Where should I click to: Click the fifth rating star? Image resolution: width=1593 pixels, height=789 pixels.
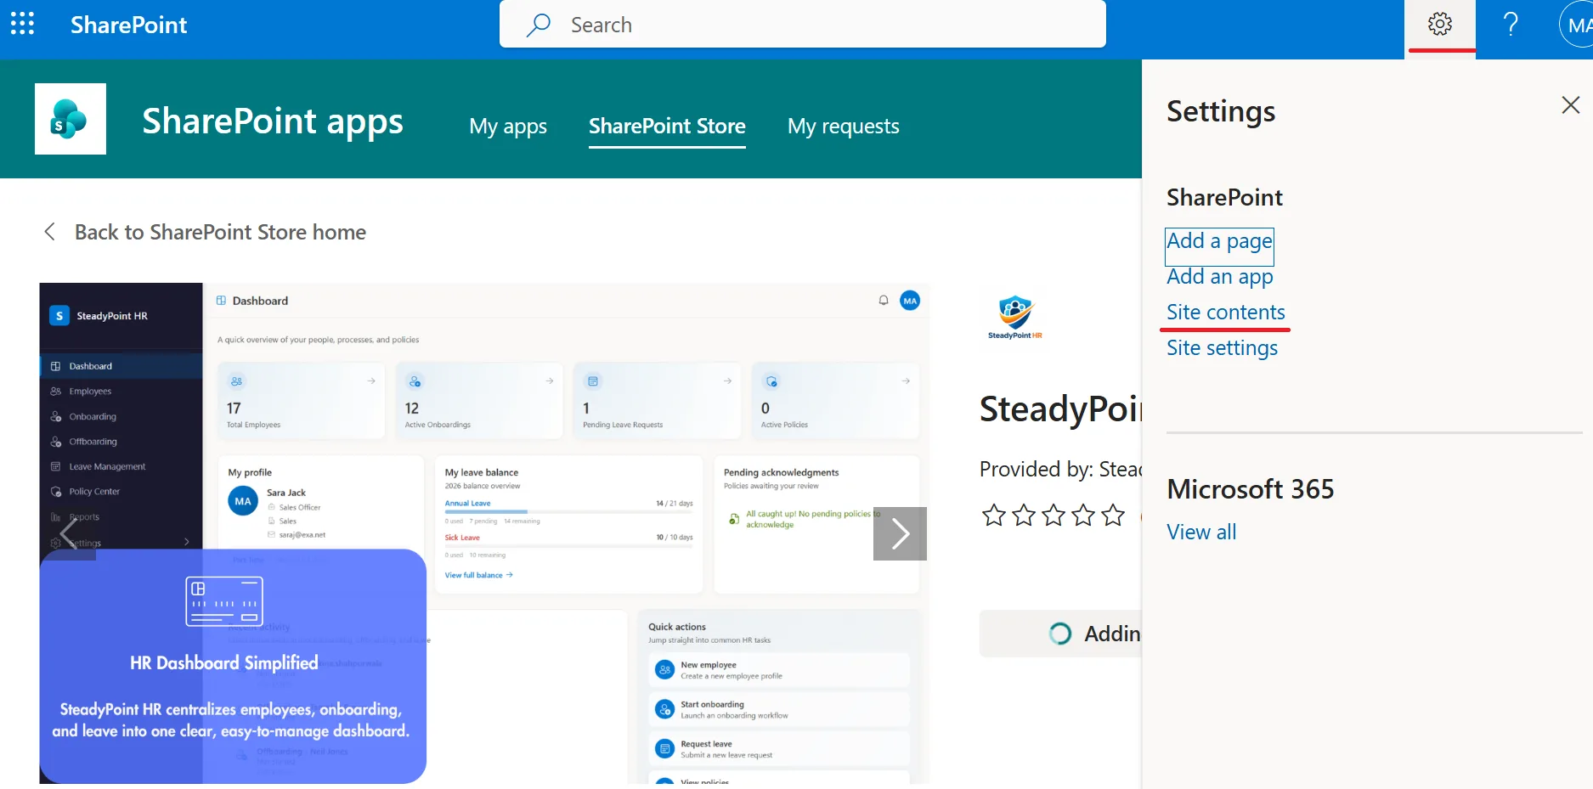click(x=1113, y=515)
